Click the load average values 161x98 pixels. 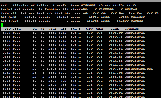point(118,5)
